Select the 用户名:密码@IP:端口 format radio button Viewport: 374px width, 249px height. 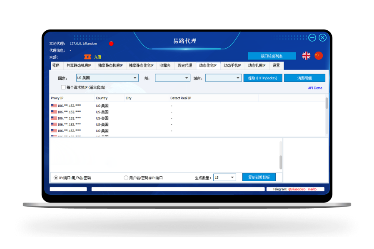(126, 178)
